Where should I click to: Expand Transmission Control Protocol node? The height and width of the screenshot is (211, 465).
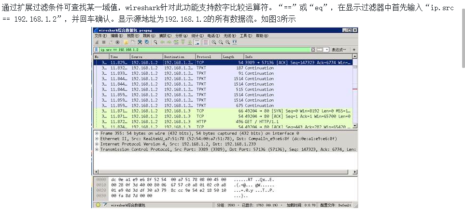click(97, 149)
